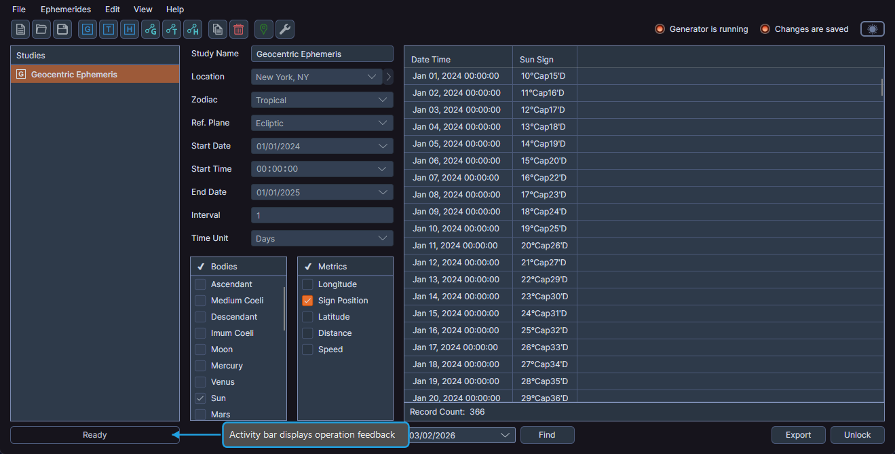895x454 pixels.
Task: Open the Geocentric graph icon on the toolbar
Action: (x=150, y=29)
